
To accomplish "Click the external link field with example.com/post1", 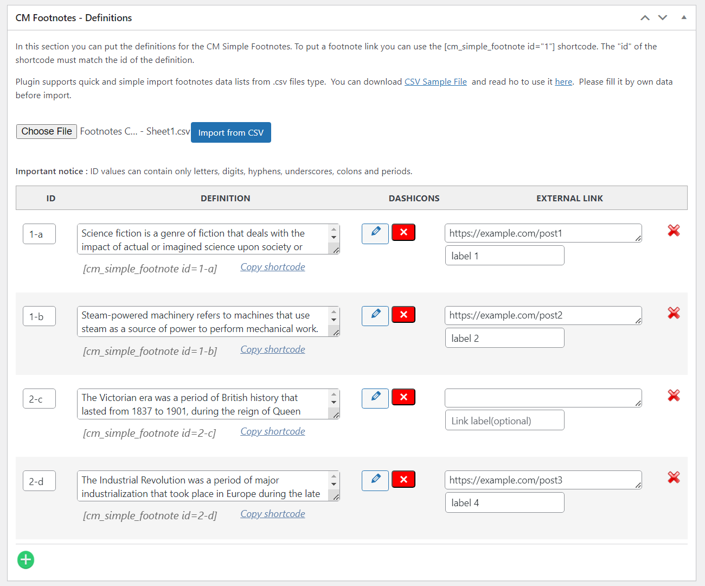I will coord(543,233).
